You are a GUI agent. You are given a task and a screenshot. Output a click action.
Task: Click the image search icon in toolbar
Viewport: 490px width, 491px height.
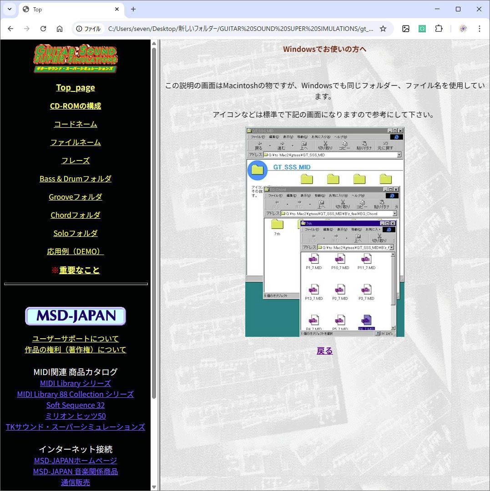406,29
